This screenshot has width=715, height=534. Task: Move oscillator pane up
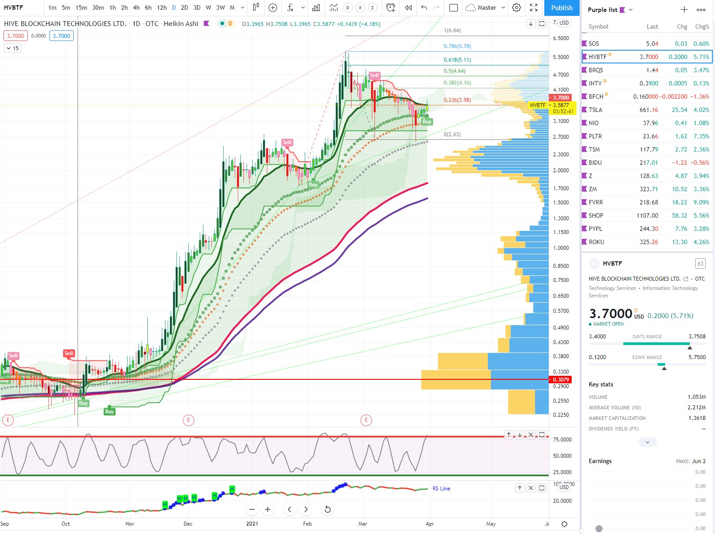click(509, 434)
